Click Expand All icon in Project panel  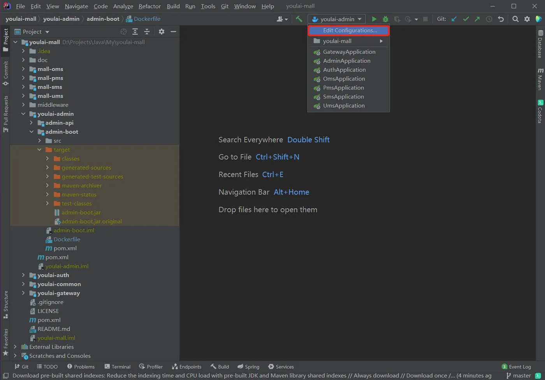[x=135, y=32]
